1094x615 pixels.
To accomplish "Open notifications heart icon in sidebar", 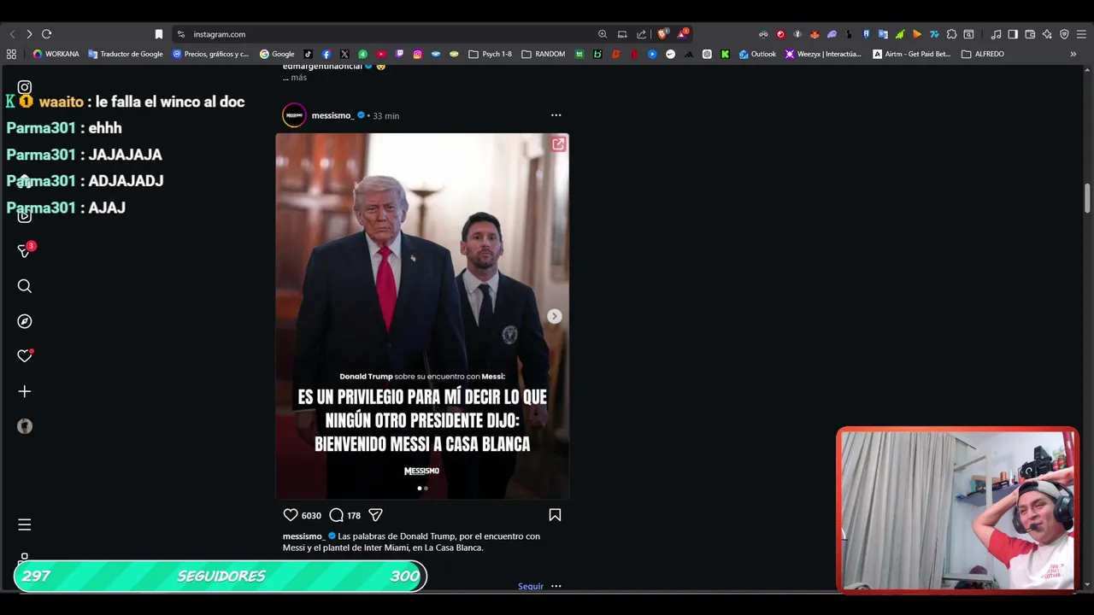I will tap(25, 356).
